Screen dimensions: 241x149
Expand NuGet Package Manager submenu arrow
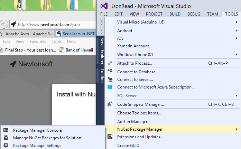pyautogui.click(x=237, y=129)
